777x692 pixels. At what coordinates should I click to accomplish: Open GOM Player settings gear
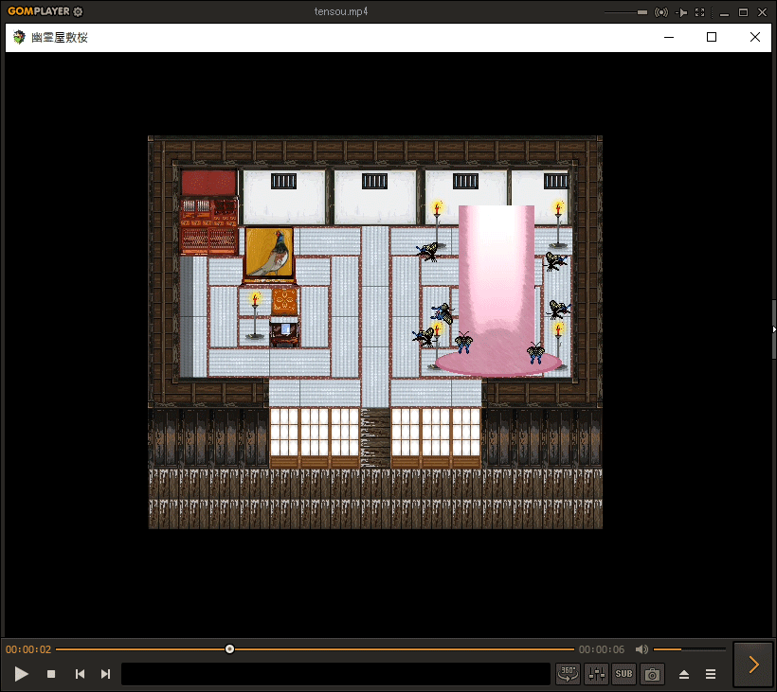(x=78, y=11)
